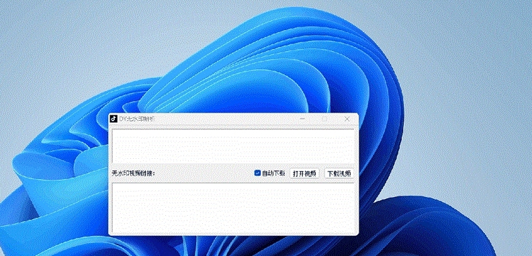Minimize the DY无水印解析 window
This screenshot has width=532, height=256.
tap(302, 119)
